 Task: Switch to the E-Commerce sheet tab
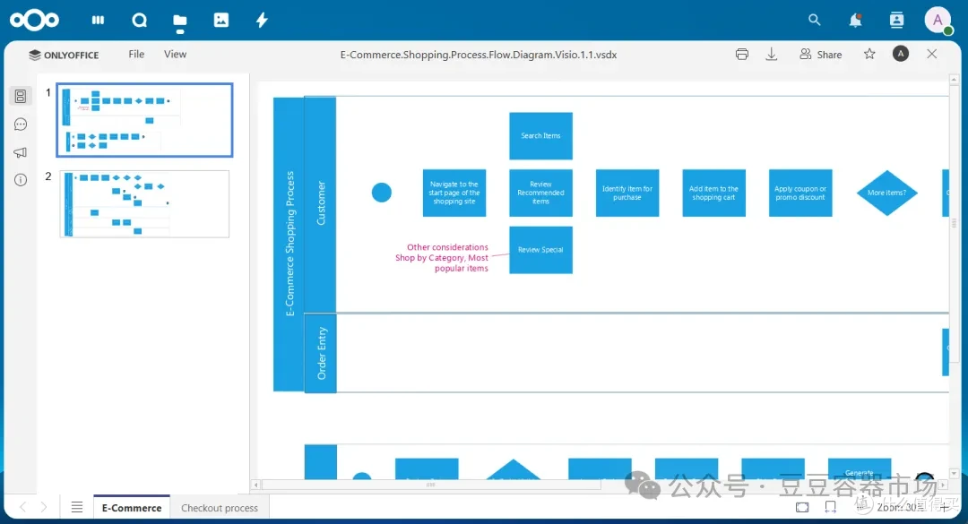pyautogui.click(x=132, y=507)
